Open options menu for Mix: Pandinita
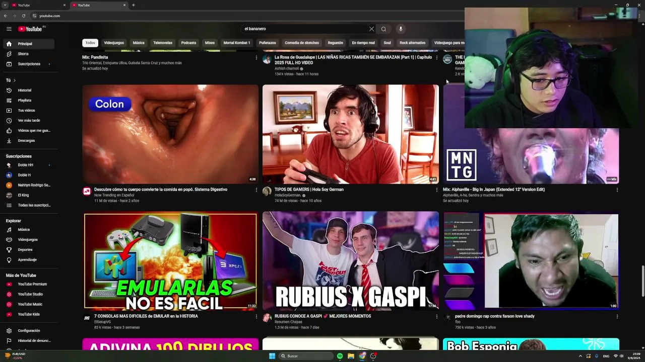This screenshot has height=362, width=645. tap(256, 57)
